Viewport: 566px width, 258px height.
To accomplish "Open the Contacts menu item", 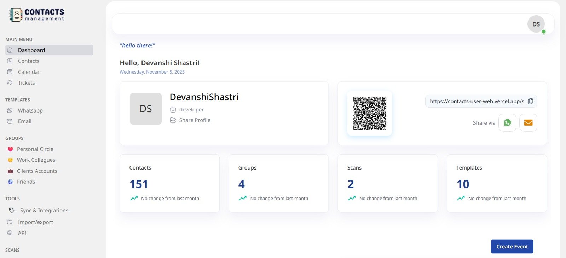I will (x=29, y=61).
